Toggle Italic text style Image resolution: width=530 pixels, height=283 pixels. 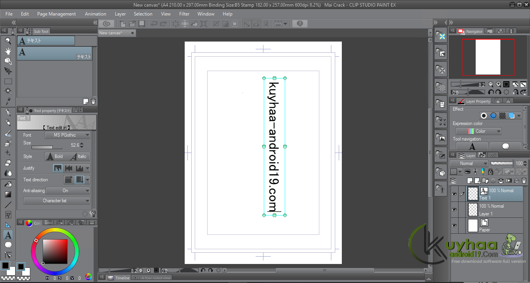(79, 156)
